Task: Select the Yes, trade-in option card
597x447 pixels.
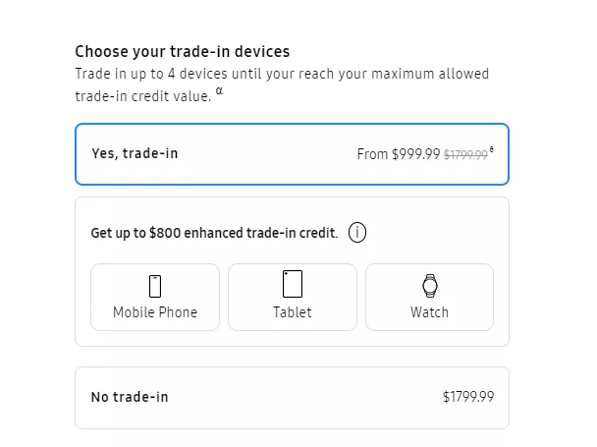Action: [292, 154]
